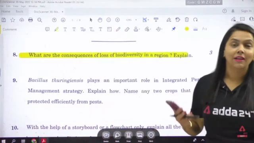Open the notifications bell
The image size is (254, 143).
point(233,11)
